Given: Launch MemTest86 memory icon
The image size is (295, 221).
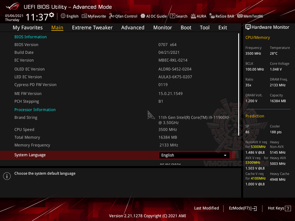Looking at the screenshot, I should [x=240, y=16].
